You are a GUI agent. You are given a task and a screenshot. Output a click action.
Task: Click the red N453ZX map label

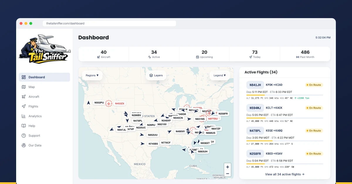120,103
